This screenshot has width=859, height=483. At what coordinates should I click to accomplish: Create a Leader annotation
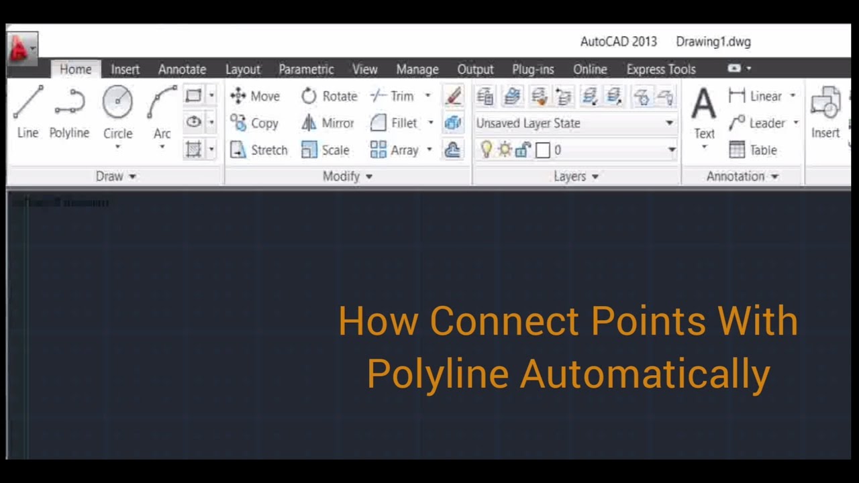coord(757,123)
